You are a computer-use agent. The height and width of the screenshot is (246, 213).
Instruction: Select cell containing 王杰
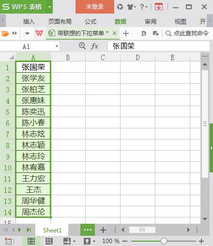coord(33,189)
